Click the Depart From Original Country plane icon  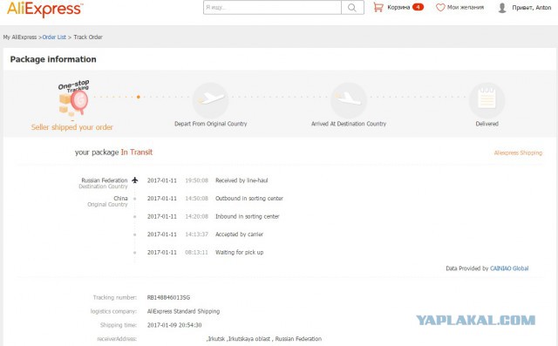pyautogui.click(x=211, y=100)
